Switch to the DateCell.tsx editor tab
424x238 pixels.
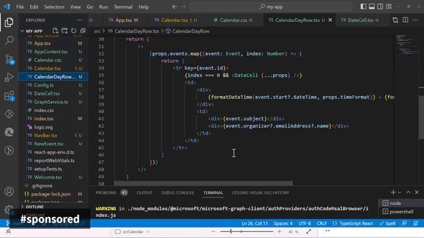coord(360,20)
